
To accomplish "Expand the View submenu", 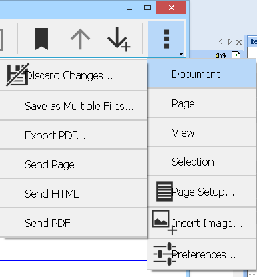I will pyautogui.click(x=202, y=133).
